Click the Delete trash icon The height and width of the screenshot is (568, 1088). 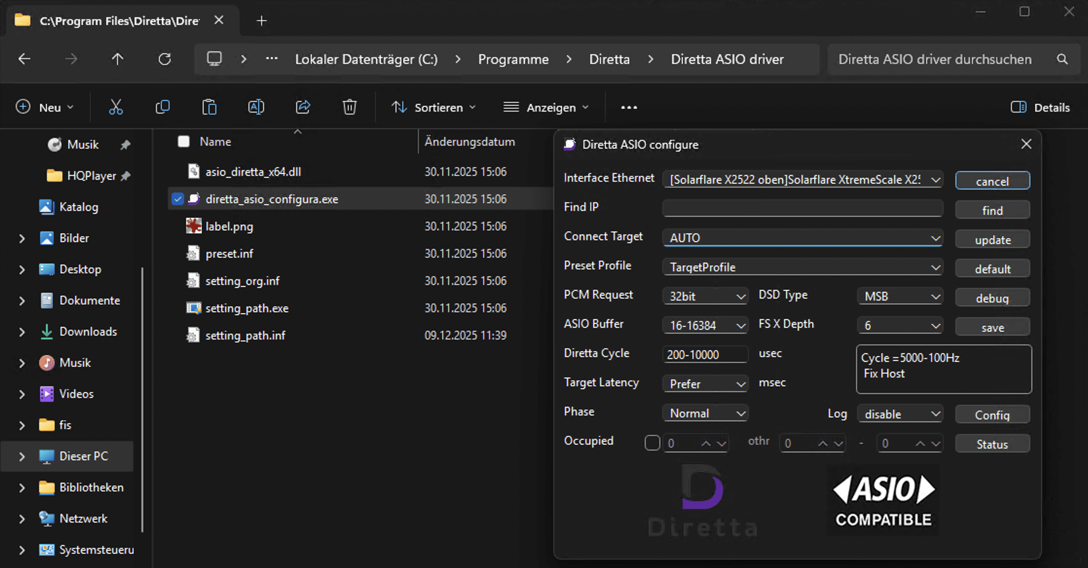[349, 107]
